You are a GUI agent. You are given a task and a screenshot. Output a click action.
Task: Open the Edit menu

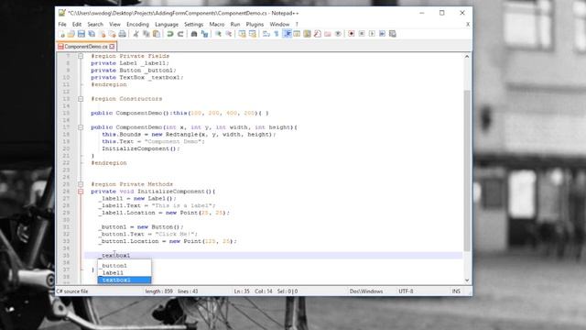pyautogui.click(x=77, y=25)
